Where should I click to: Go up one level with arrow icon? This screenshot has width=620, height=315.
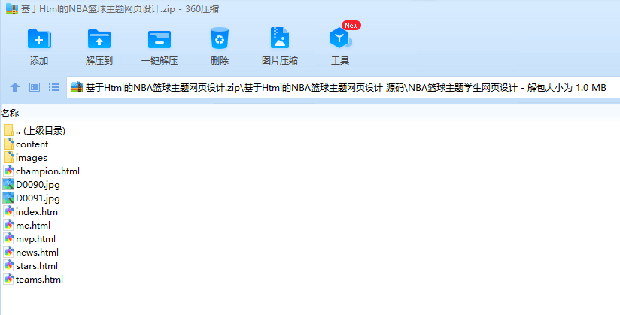tap(15, 87)
